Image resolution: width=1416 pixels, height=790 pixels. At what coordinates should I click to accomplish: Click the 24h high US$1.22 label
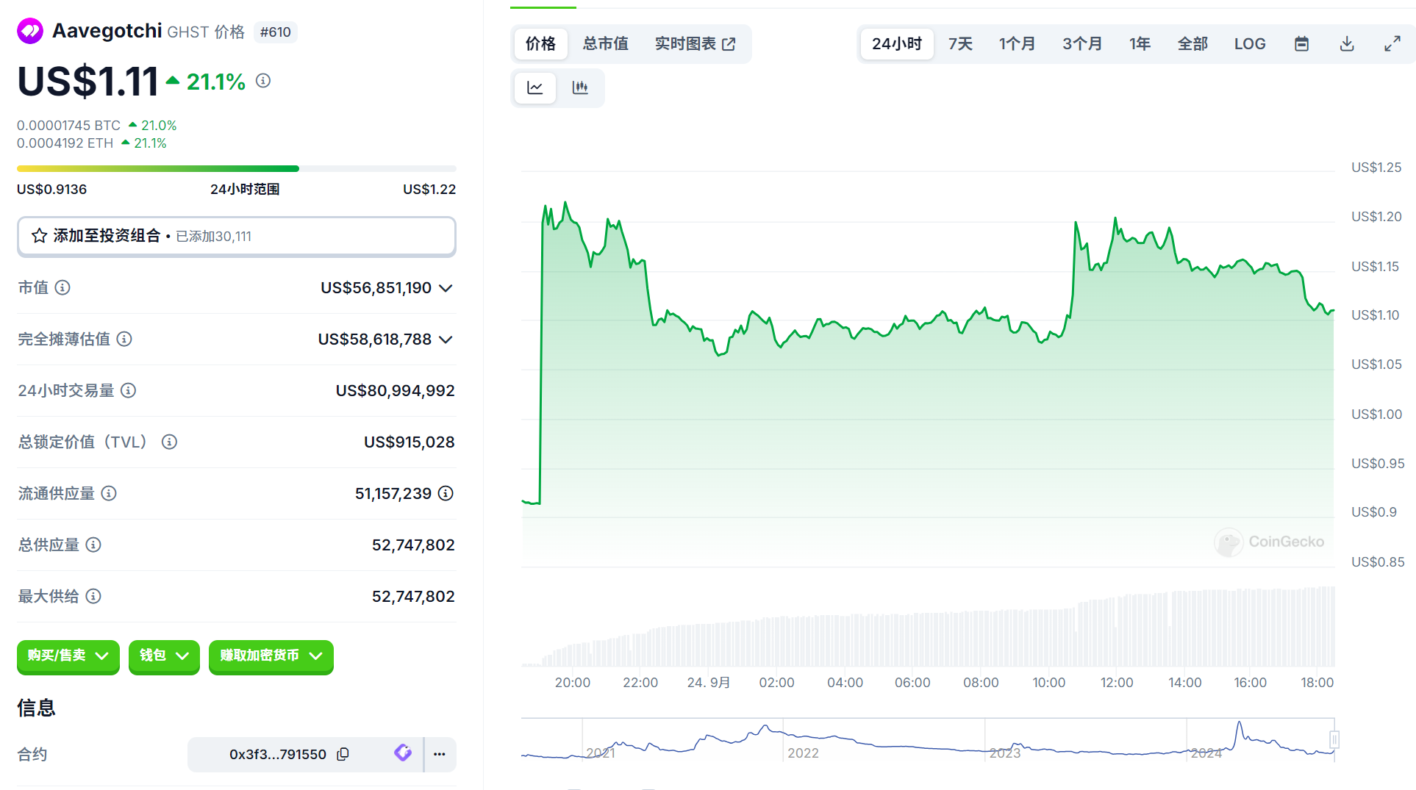[429, 190]
